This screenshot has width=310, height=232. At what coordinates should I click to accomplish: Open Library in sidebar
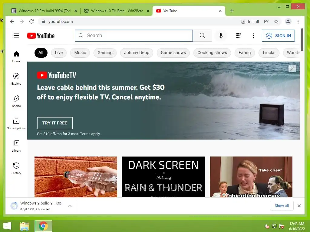tap(16, 146)
